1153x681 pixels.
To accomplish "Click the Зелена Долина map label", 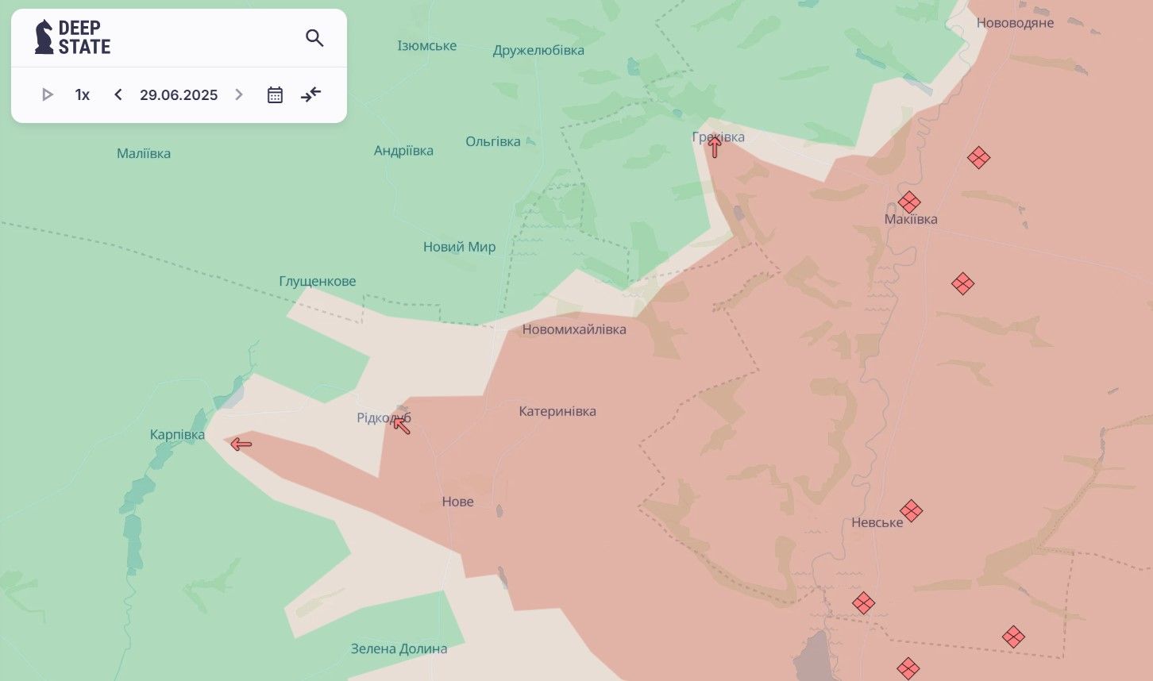I will coord(399,648).
